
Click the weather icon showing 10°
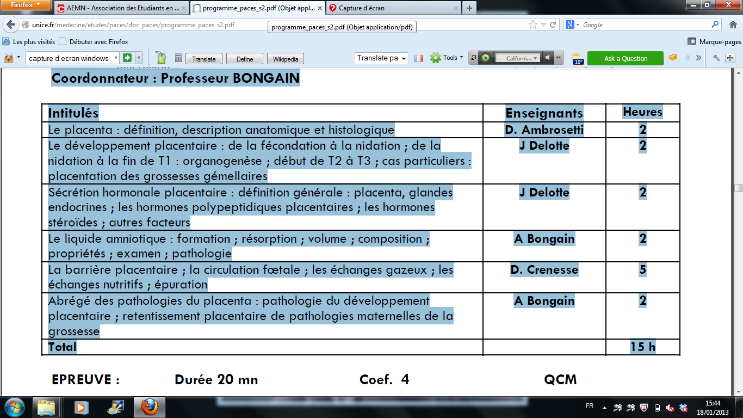pos(578,59)
